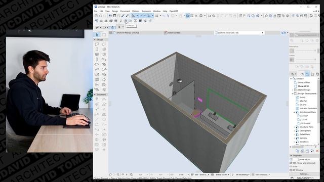Select the Wall tool under Design
The height and width of the screenshot is (182, 324).
tap(97, 44)
